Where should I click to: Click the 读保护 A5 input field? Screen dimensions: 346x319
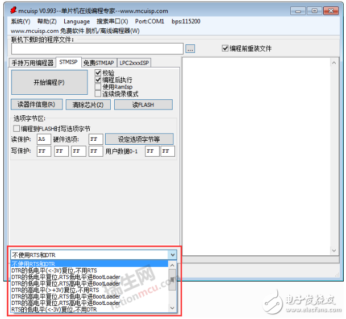click(x=43, y=139)
